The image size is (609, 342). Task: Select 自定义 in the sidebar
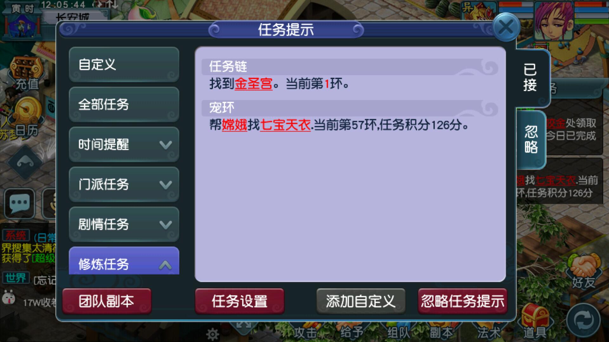click(x=124, y=65)
